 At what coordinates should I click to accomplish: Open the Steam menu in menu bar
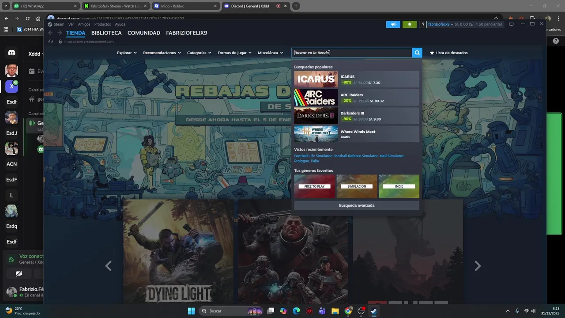pos(59,24)
